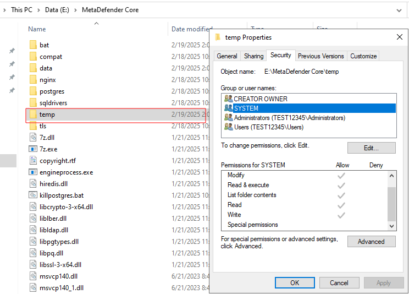Click the first quick access pin icon
The height and width of the screenshot is (294, 409).
(x=12, y=51)
